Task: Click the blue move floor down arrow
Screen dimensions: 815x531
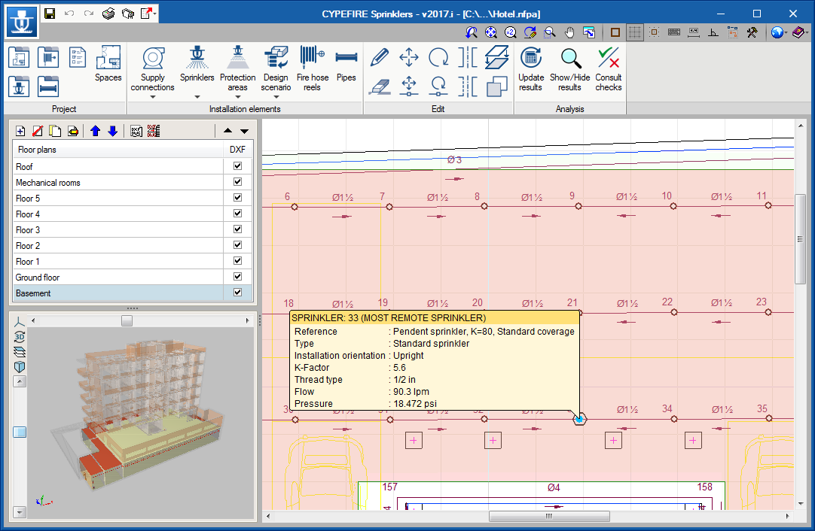Action: click(x=113, y=131)
